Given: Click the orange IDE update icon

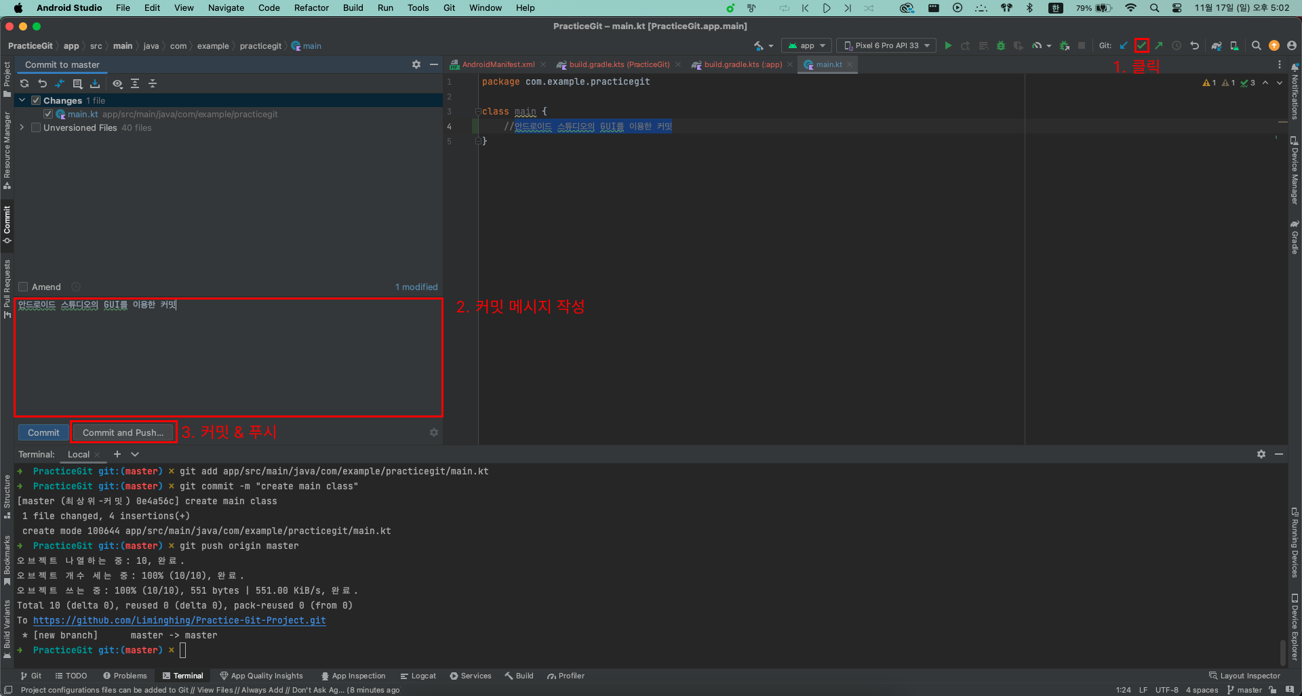Looking at the screenshot, I should [x=1274, y=45].
